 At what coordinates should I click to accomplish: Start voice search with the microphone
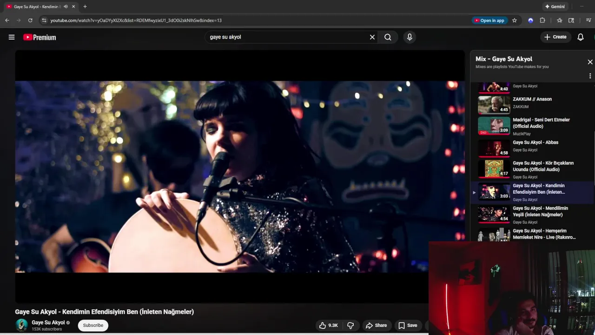pos(410,37)
